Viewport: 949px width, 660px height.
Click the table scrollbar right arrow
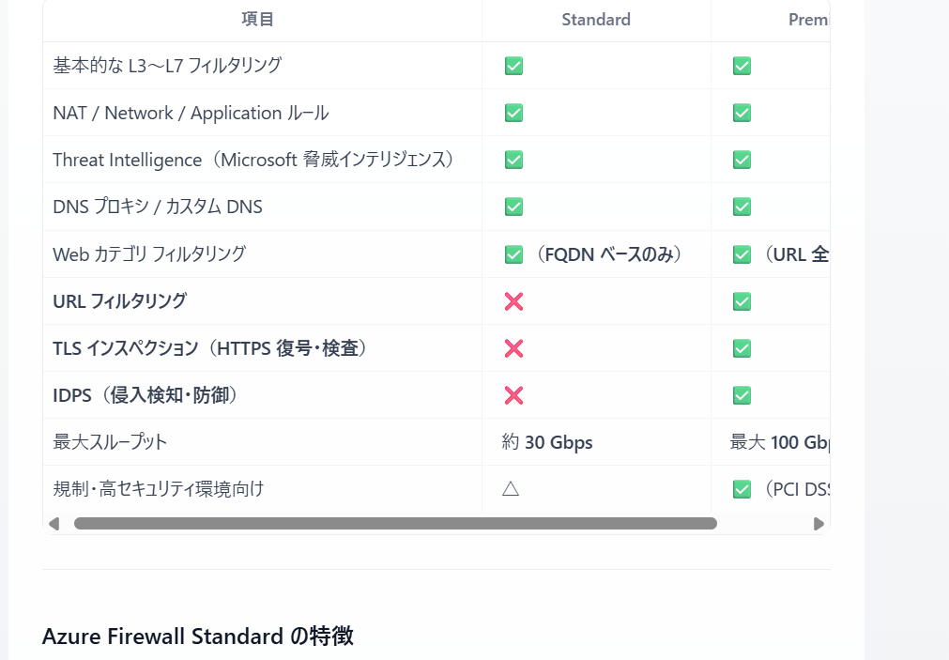click(x=819, y=524)
